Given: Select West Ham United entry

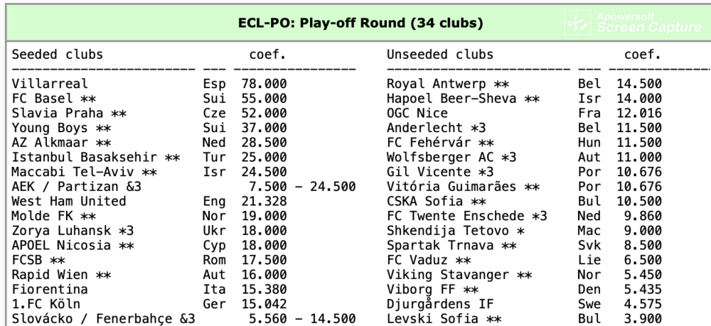Looking at the screenshot, I should pyautogui.click(x=69, y=201).
